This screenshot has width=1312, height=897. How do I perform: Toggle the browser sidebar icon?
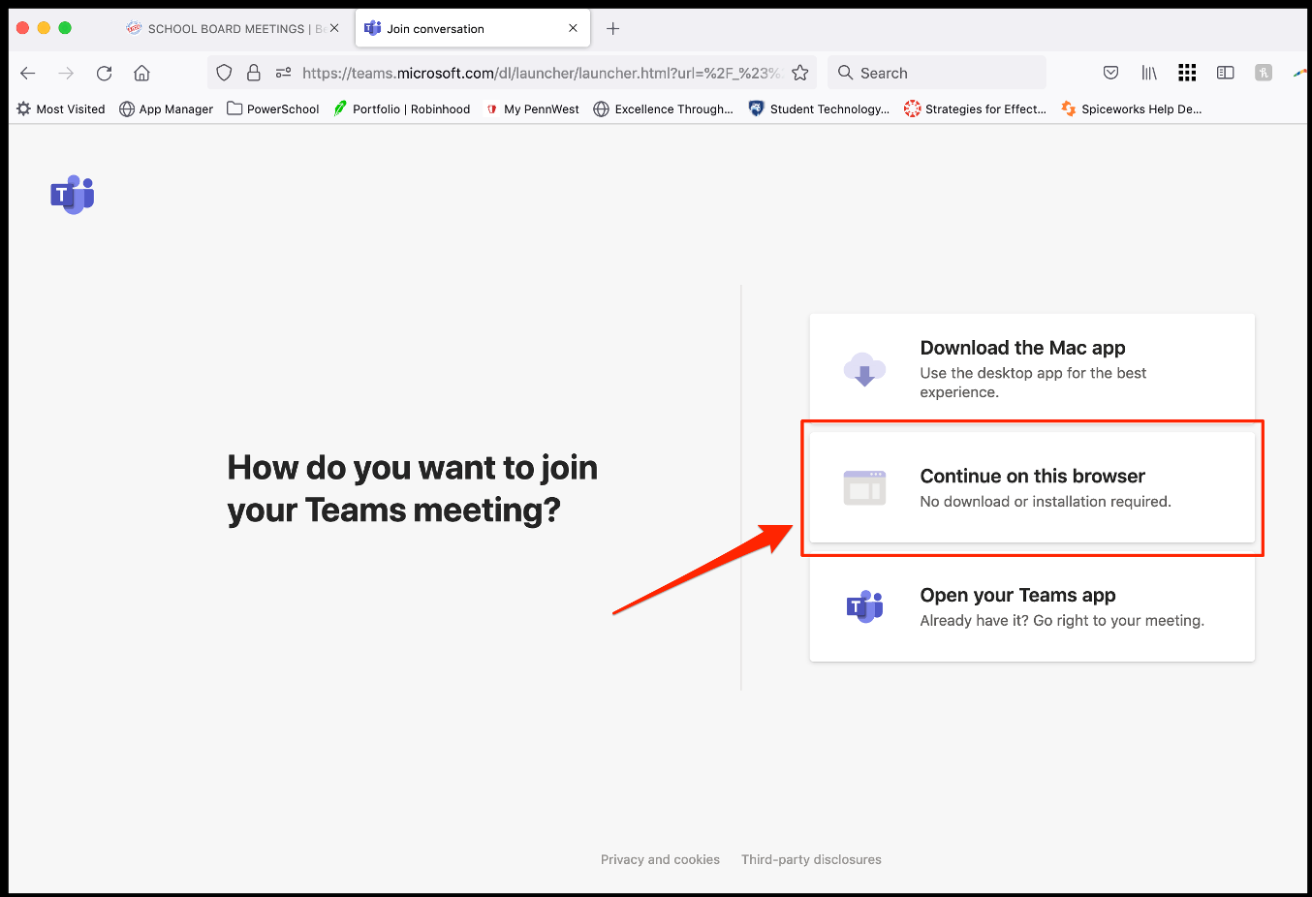1225,73
